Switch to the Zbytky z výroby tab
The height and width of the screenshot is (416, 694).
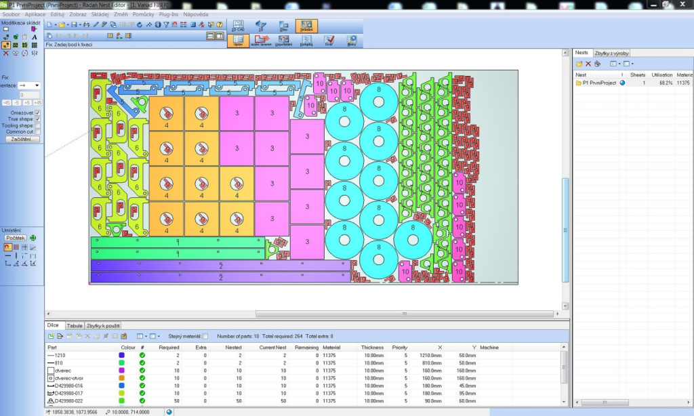(x=612, y=53)
